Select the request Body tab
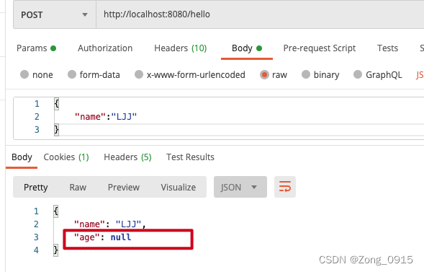424x272 pixels. (x=247, y=48)
